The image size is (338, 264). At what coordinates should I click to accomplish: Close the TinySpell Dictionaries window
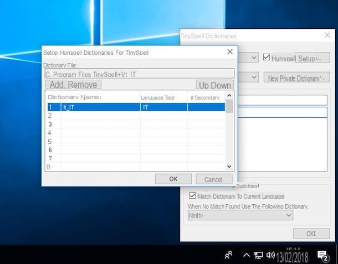(x=327, y=35)
